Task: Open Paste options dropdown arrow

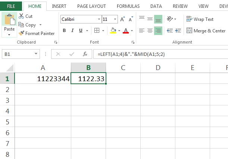Action: [x=9, y=35]
